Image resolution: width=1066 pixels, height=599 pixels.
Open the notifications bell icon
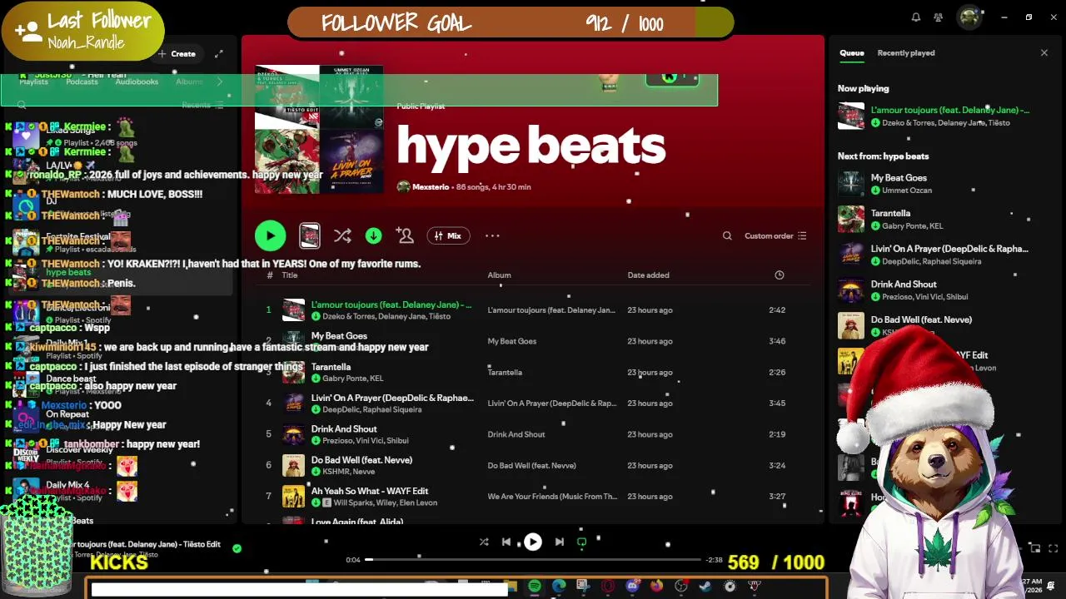pyautogui.click(x=916, y=17)
